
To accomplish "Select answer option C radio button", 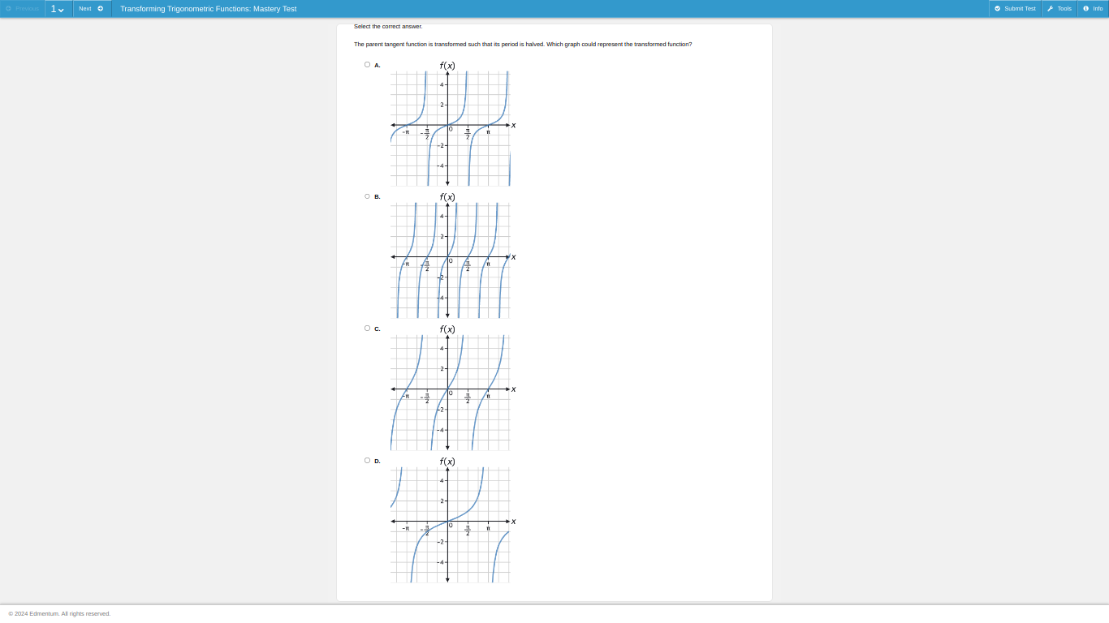I will point(367,329).
